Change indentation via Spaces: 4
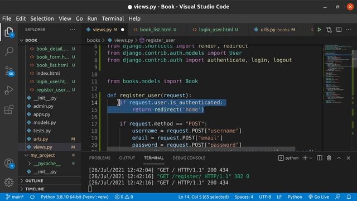 pyautogui.click(x=244, y=197)
